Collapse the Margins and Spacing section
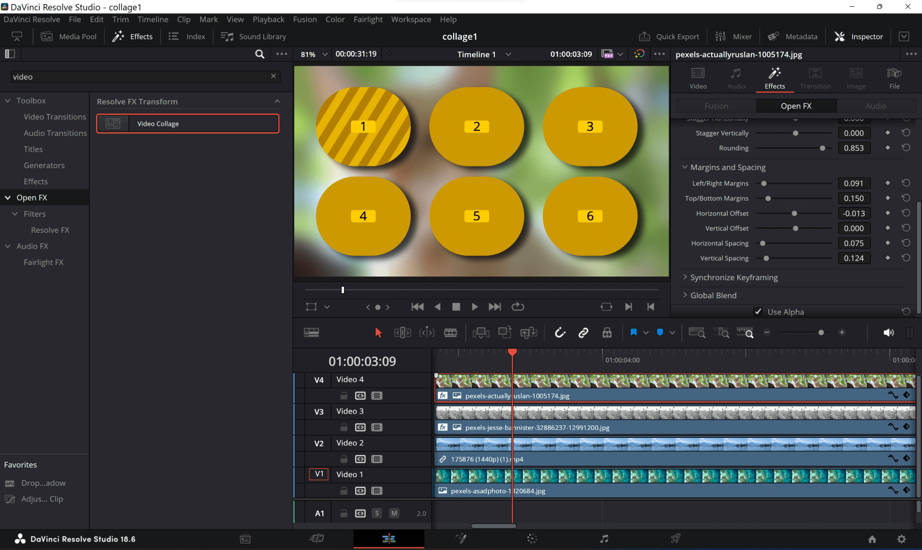This screenshot has height=550, width=922. pos(685,167)
